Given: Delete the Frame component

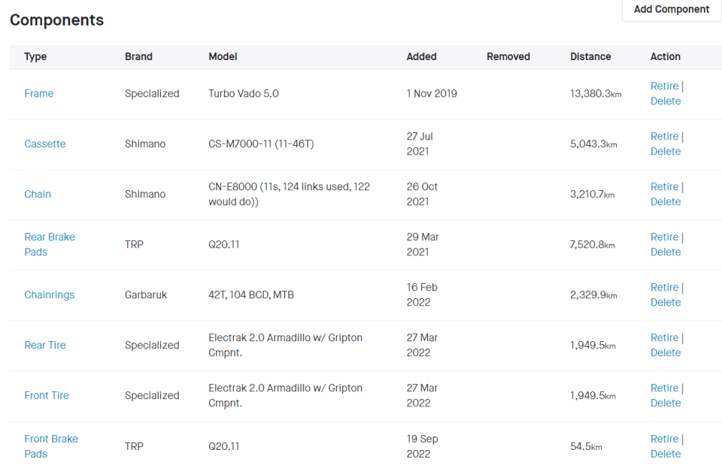Looking at the screenshot, I should click(666, 101).
